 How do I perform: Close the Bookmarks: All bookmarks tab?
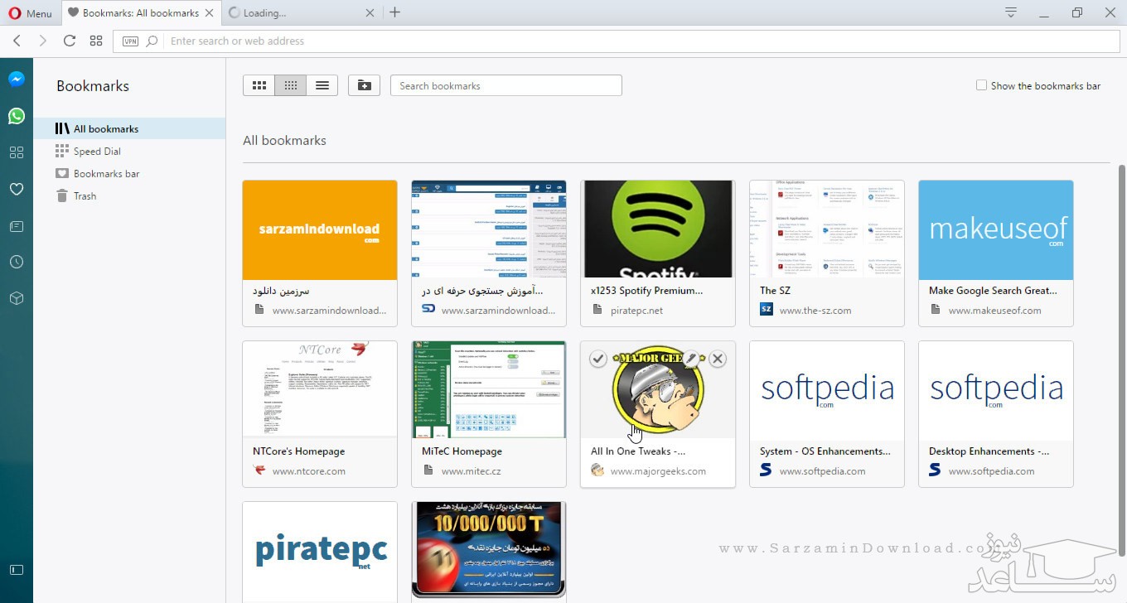(x=209, y=13)
